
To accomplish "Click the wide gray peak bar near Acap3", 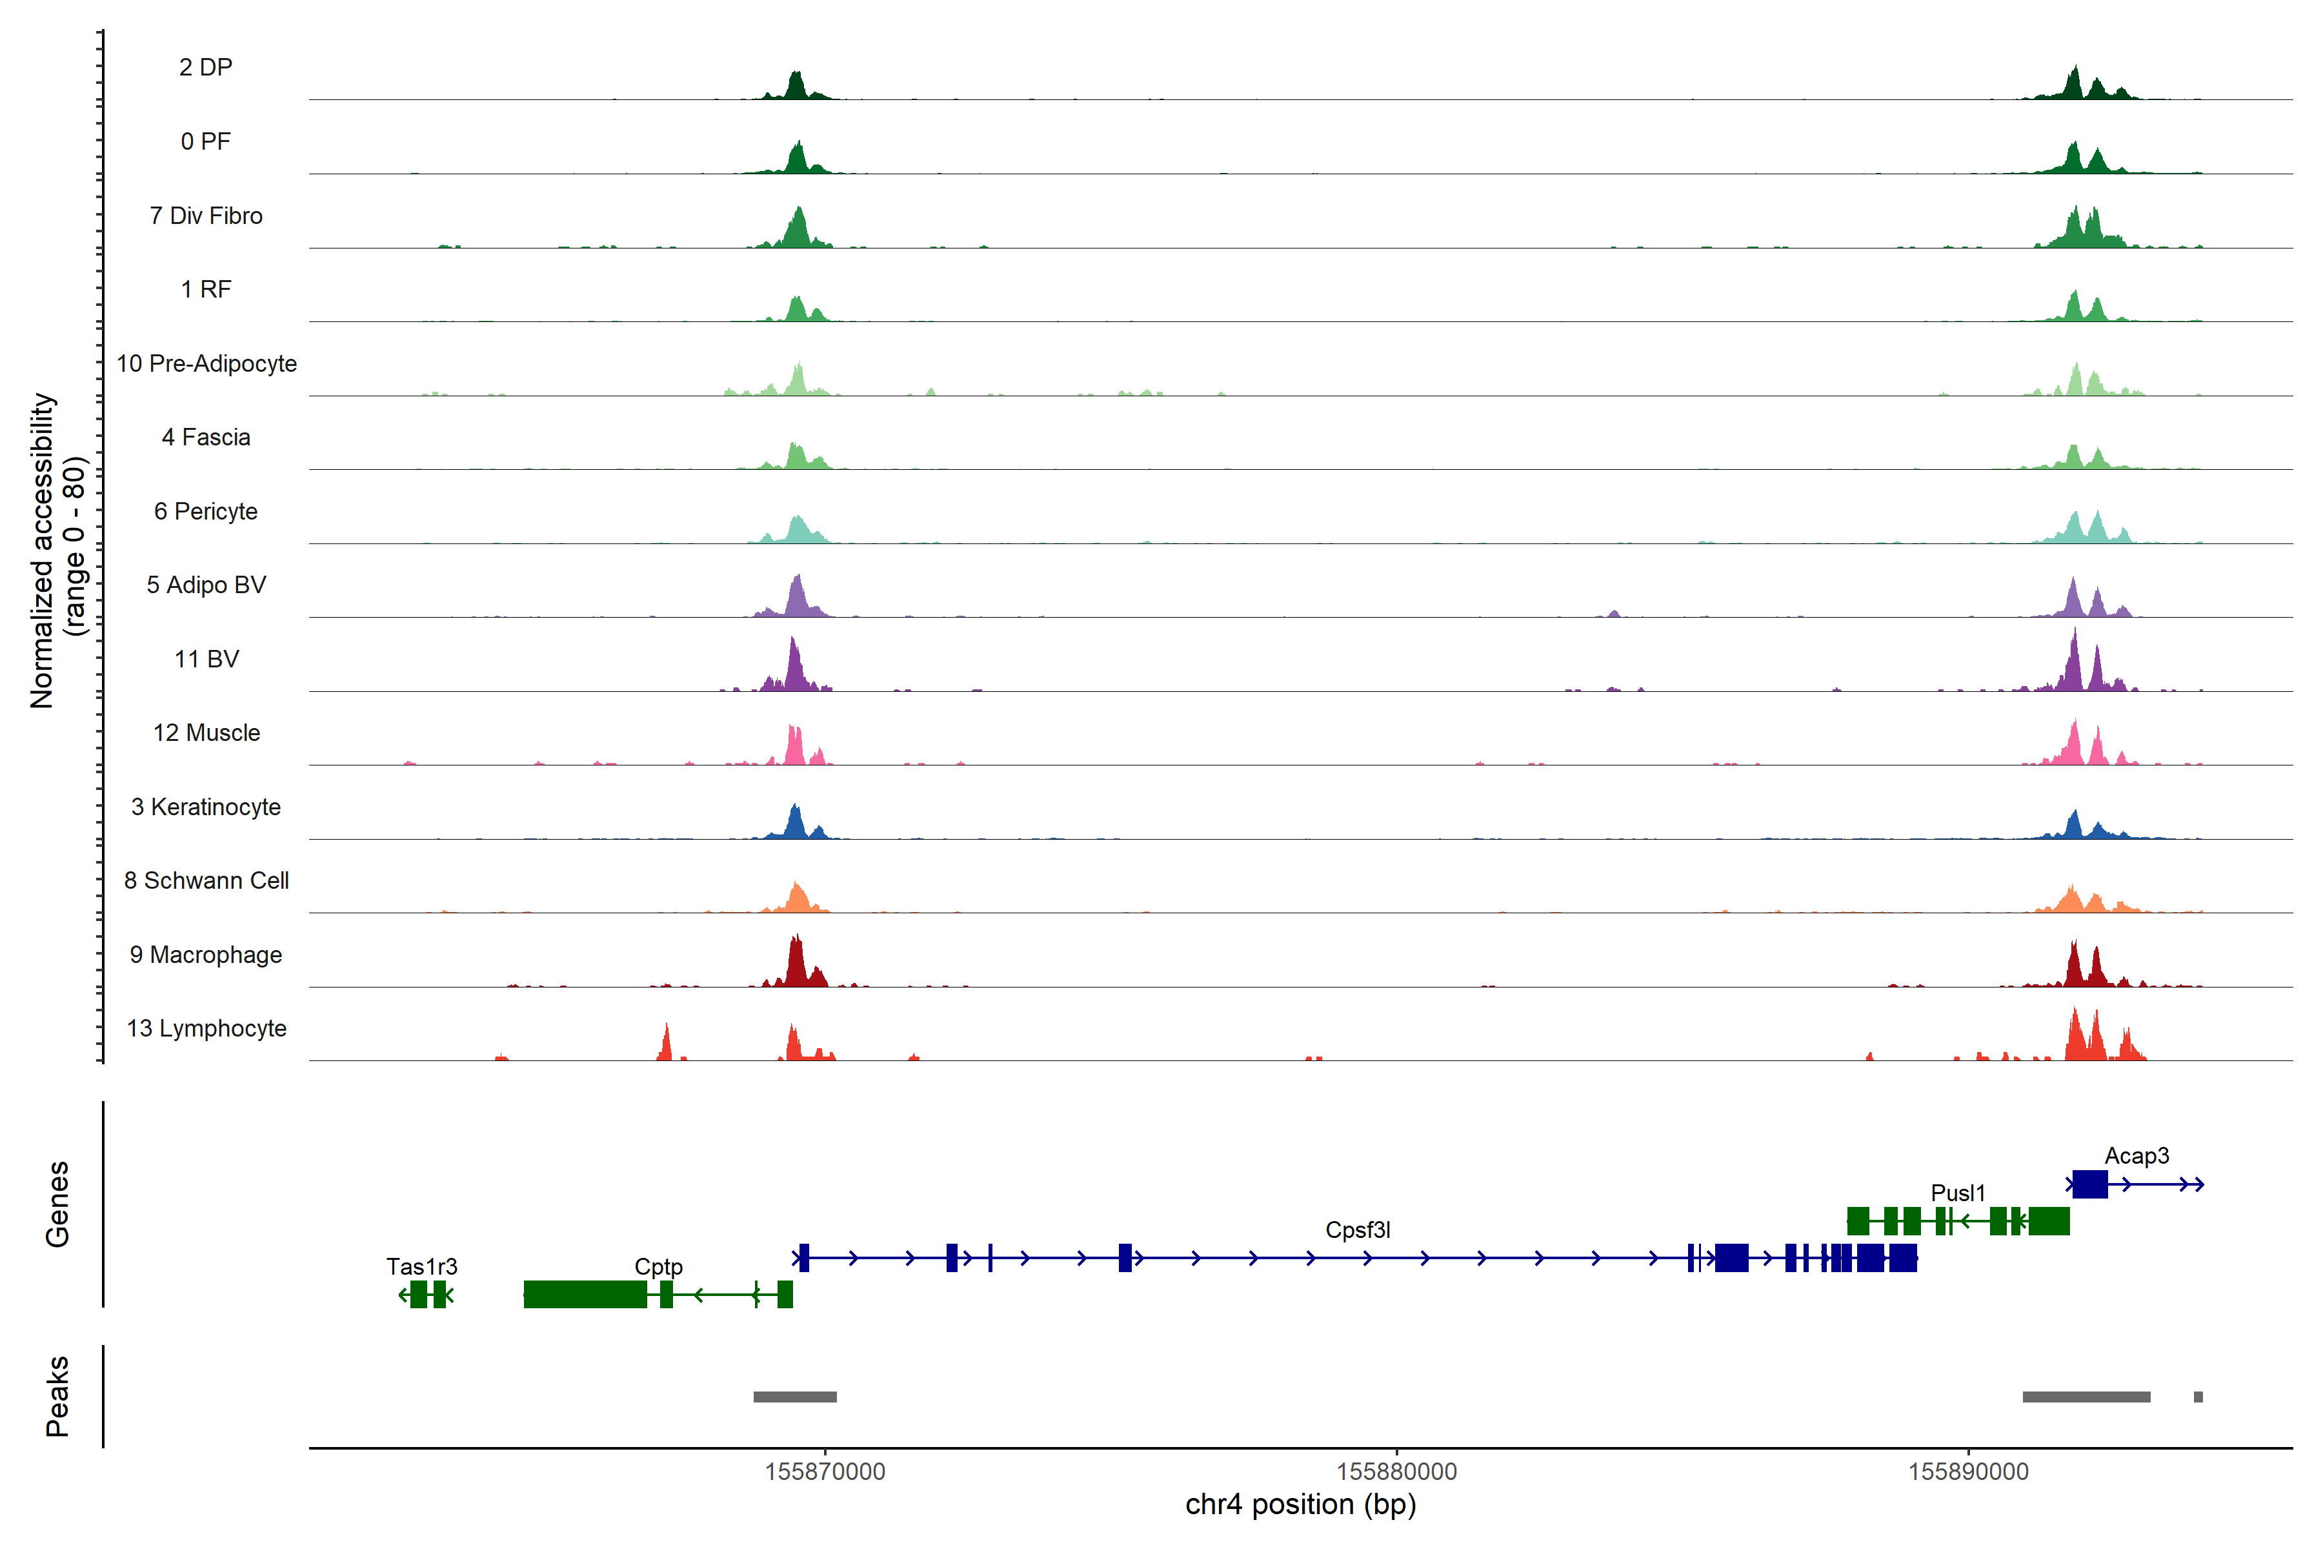I will pos(2086,1397).
